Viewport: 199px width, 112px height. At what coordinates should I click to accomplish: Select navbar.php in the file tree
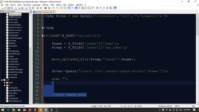pyautogui.click(x=13, y=35)
